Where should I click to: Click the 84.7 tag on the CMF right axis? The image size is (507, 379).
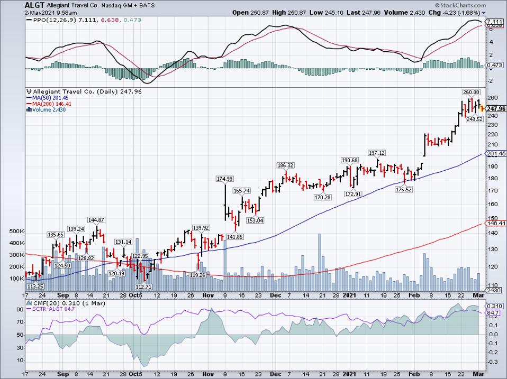click(493, 313)
